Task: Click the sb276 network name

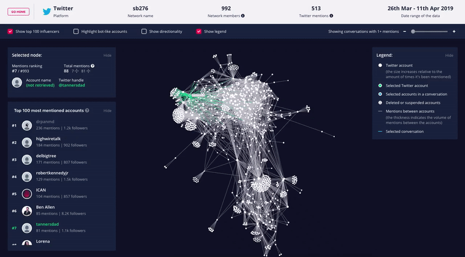Action: tap(140, 8)
